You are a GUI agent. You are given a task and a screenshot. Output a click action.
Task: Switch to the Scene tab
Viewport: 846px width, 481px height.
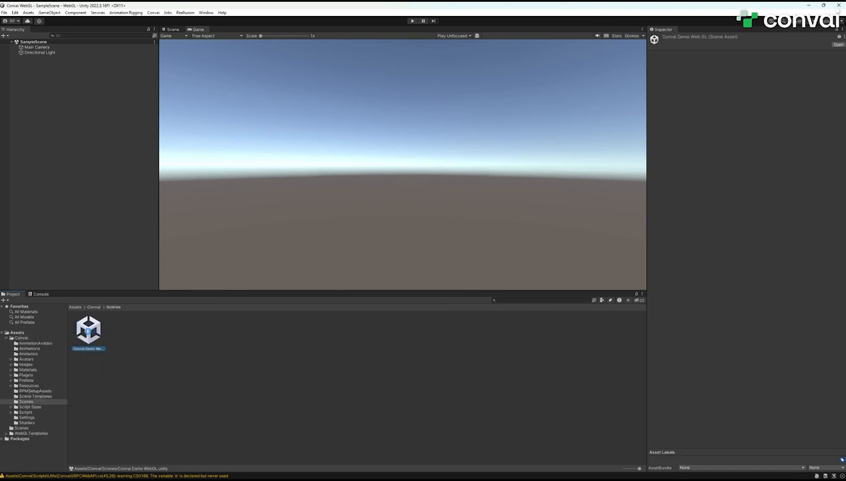[170, 29]
